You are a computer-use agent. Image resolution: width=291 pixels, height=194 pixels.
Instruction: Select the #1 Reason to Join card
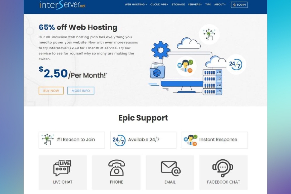click(x=72, y=140)
